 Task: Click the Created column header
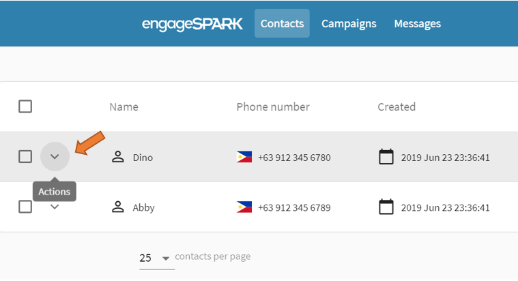tap(397, 107)
